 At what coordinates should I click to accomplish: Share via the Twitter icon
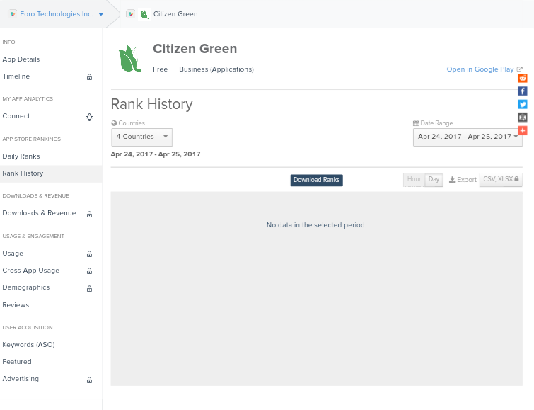(x=523, y=104)
